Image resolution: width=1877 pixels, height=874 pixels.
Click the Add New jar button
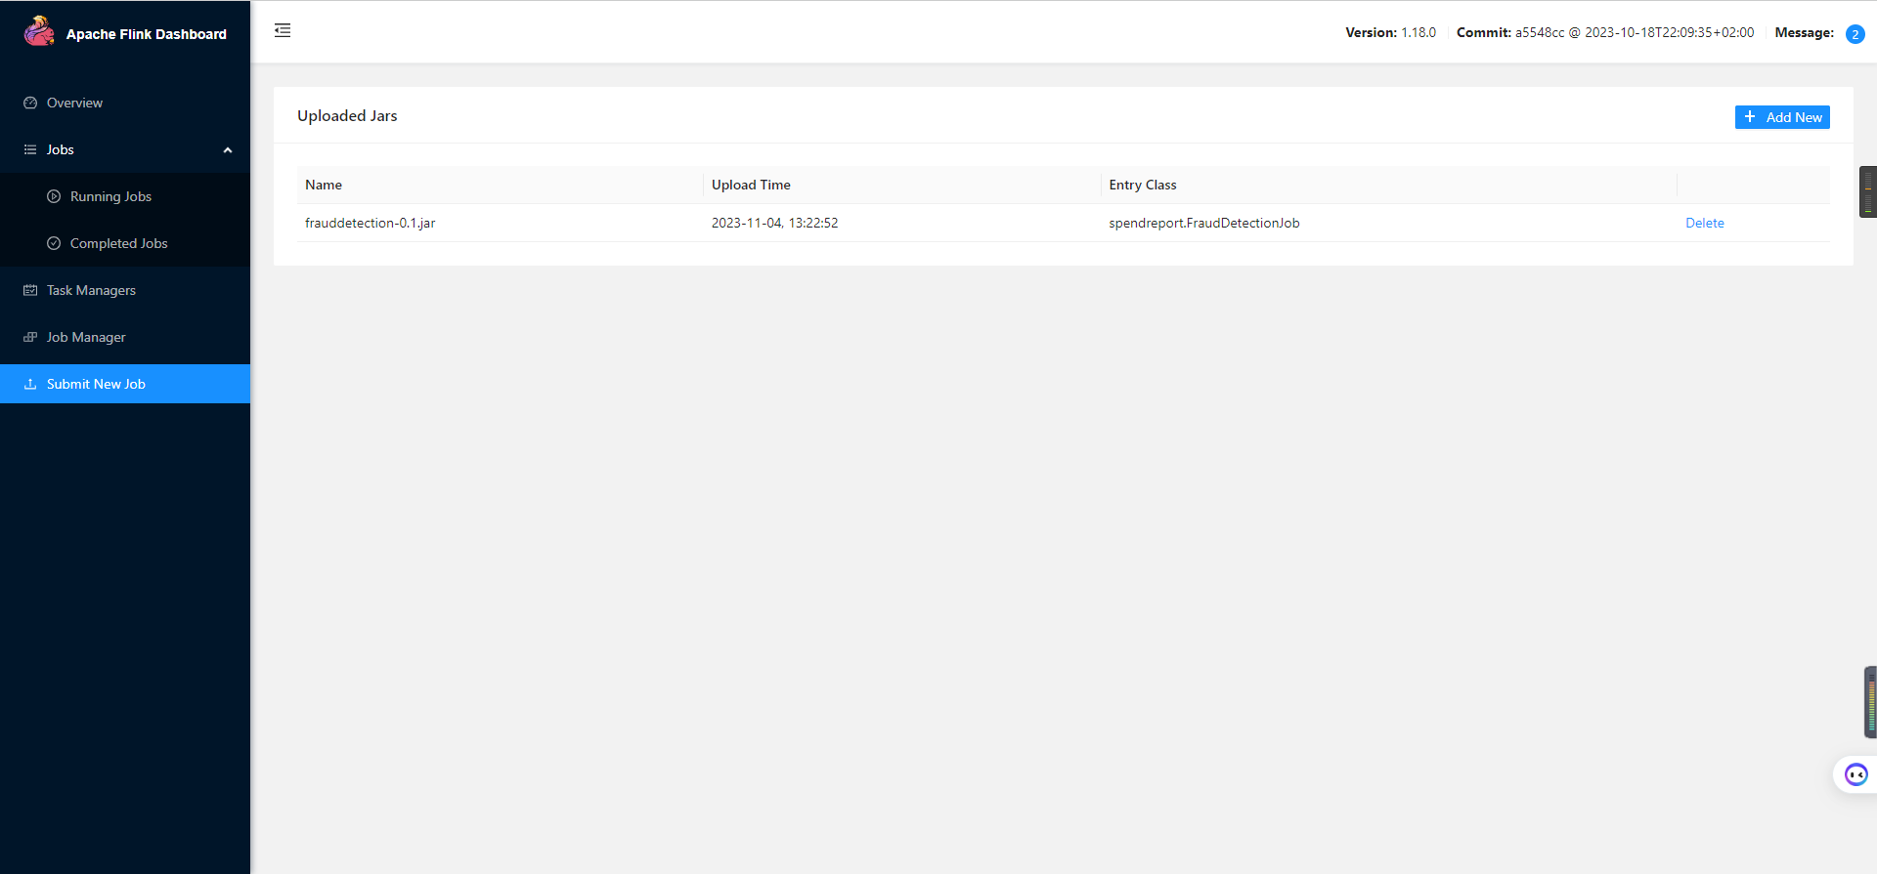pyautogui.click(x=1782, y=117)
